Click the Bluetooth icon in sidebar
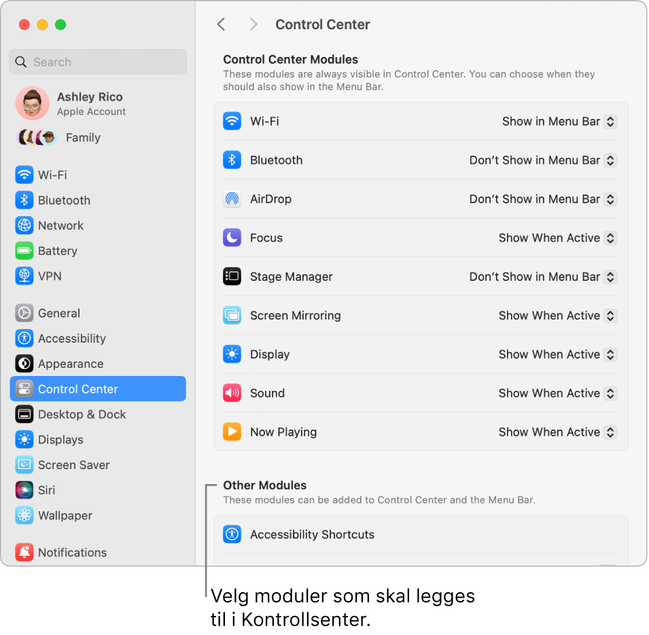The height and width of the screenshot is (635, 649). 24,200
